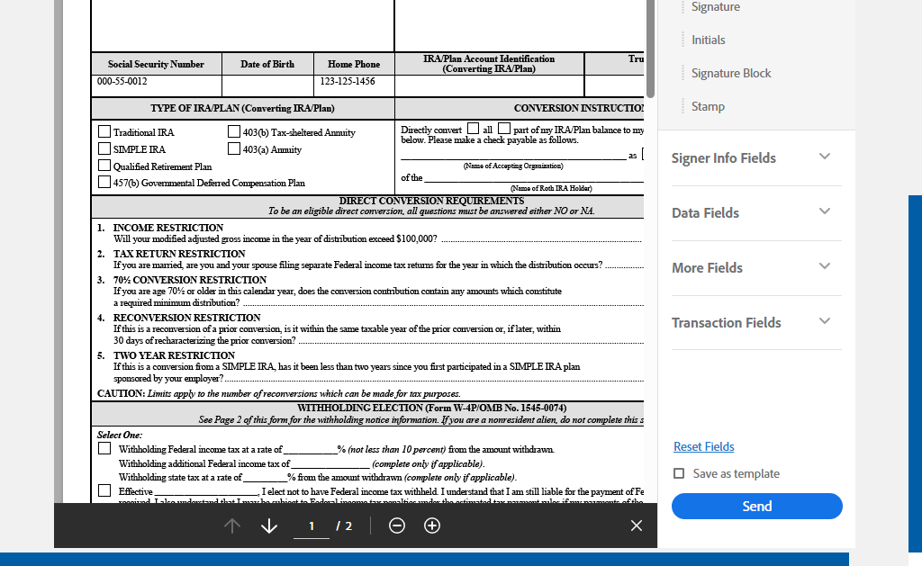The height and width of the screenshot is (566, 922).
Task: Click the '/ 2' total pages label
Action: tap(344, 526)
